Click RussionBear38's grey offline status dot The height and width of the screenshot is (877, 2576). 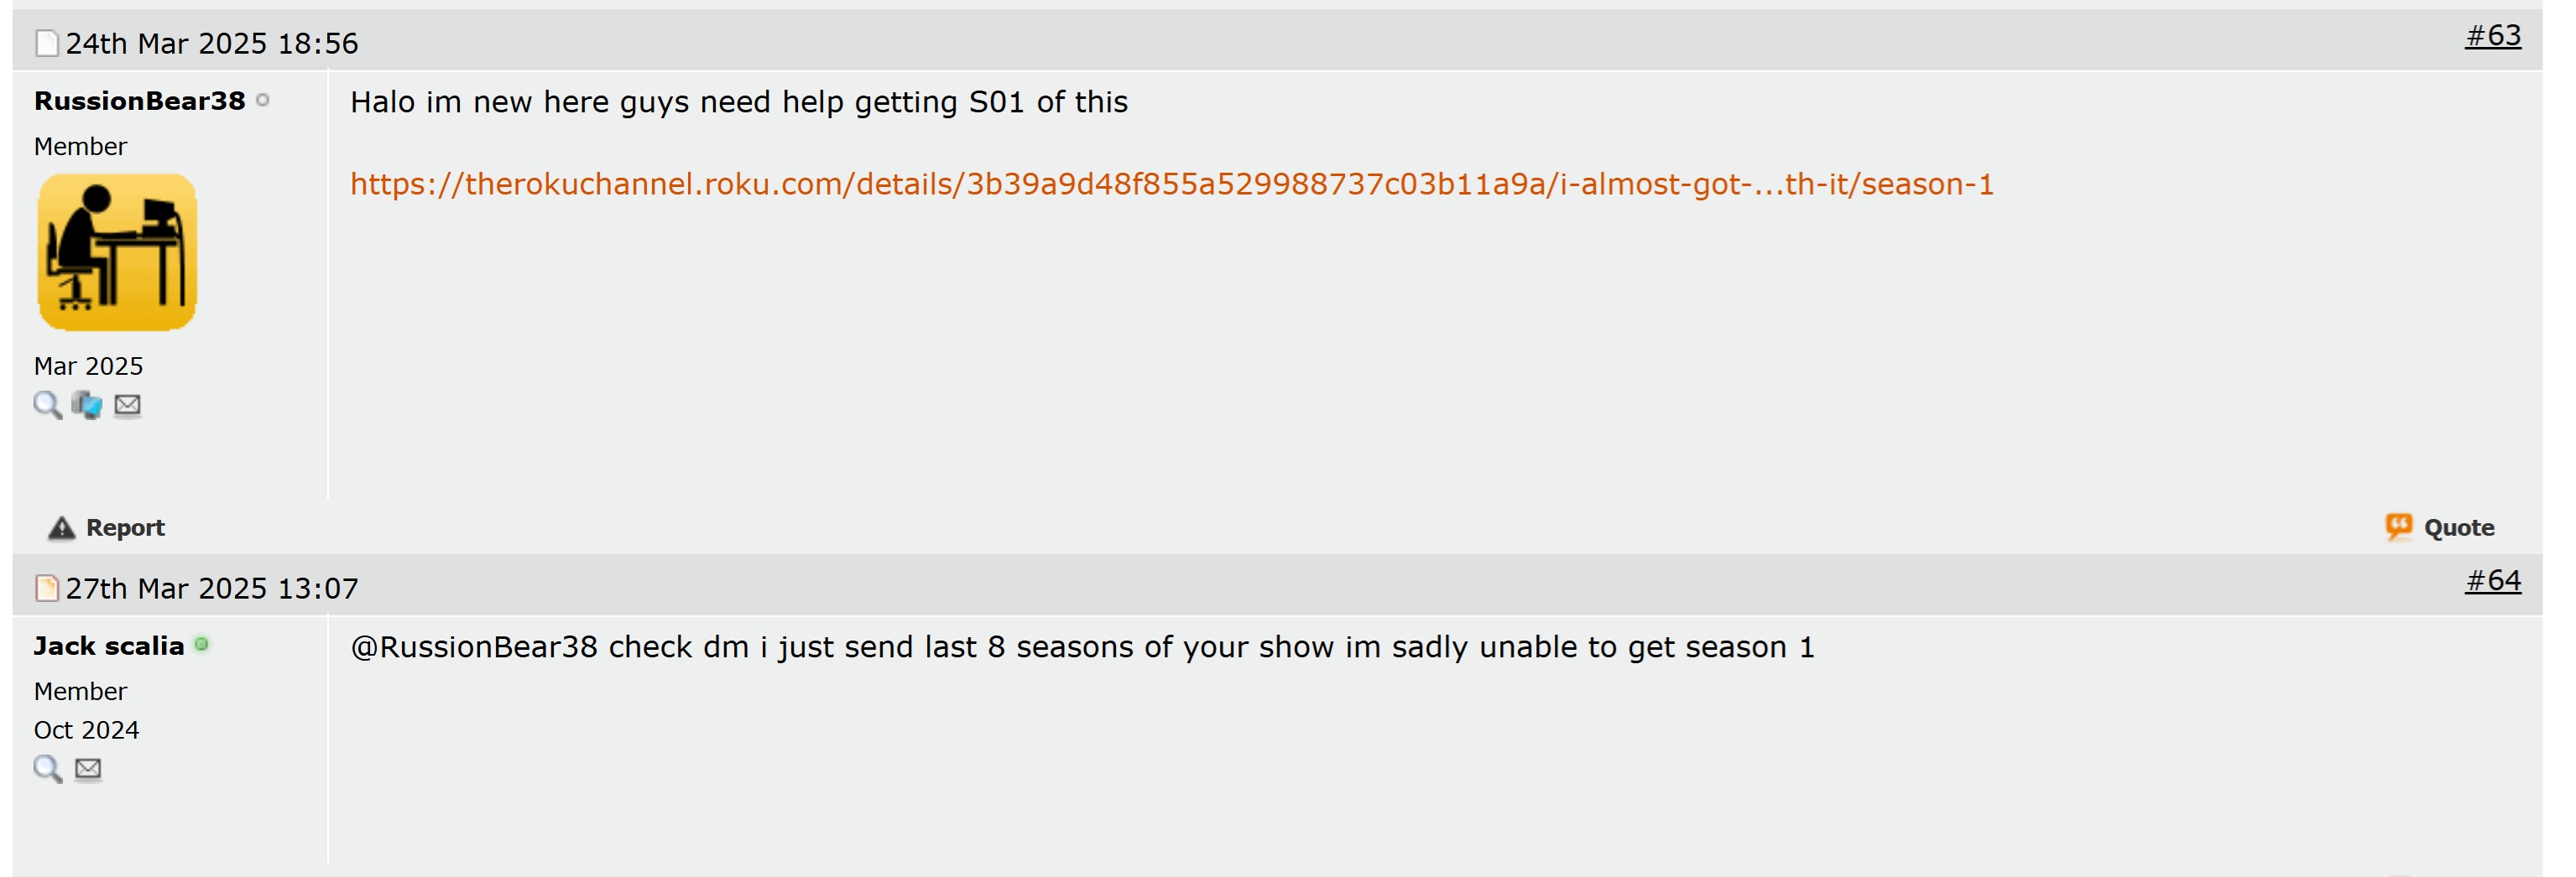pos(263,100)
